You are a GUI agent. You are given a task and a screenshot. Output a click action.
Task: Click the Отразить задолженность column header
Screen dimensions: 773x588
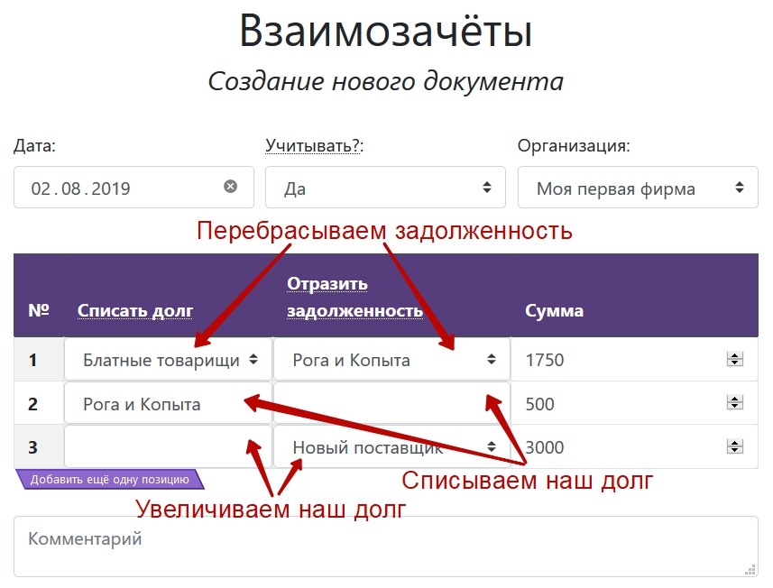tap(354, 298)
